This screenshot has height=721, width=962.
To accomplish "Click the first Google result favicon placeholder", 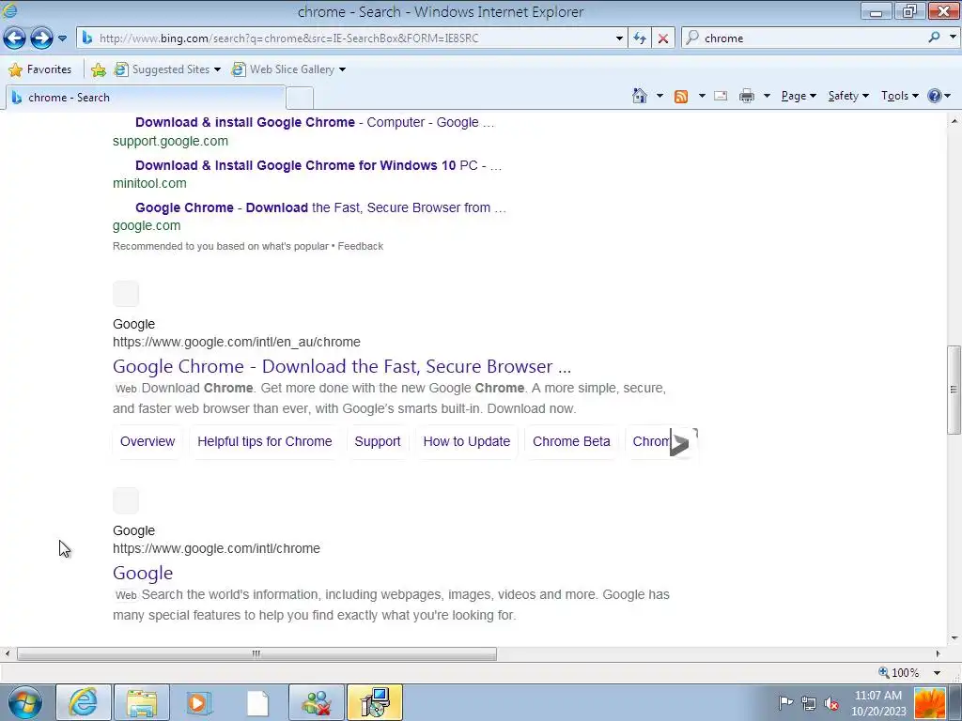I will [x=126, y=294].
